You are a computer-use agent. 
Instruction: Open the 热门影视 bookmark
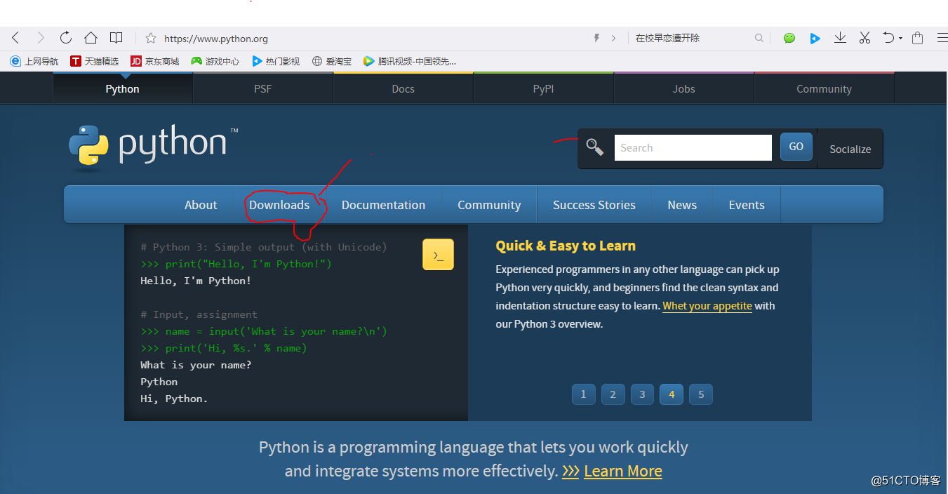275,61
